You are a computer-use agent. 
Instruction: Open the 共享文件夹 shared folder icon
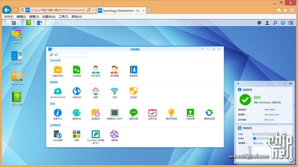(x=58, y=70)
